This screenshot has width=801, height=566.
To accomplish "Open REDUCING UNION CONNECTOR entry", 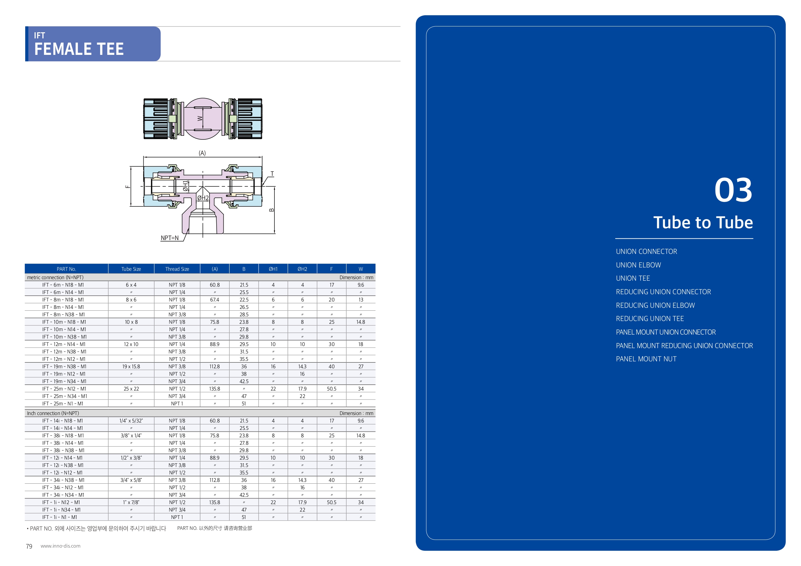I will (x=663, y=292).
